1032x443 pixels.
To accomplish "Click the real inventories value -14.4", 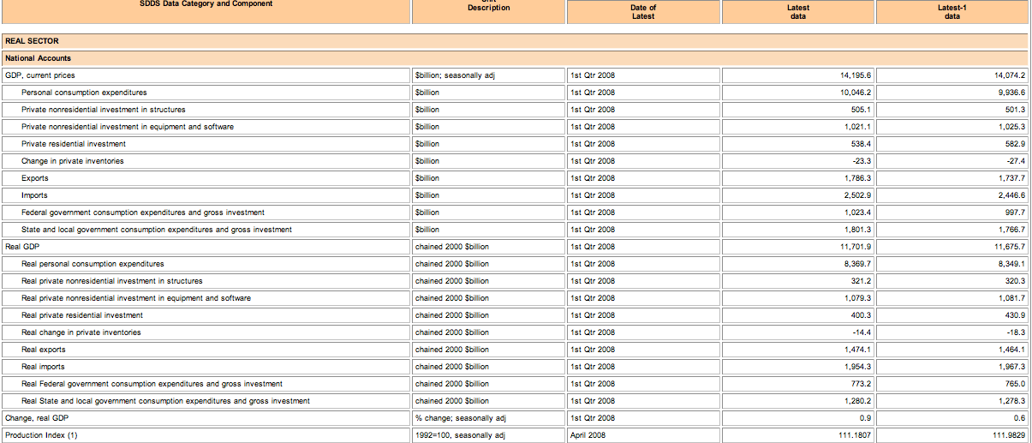I will 862,332.
